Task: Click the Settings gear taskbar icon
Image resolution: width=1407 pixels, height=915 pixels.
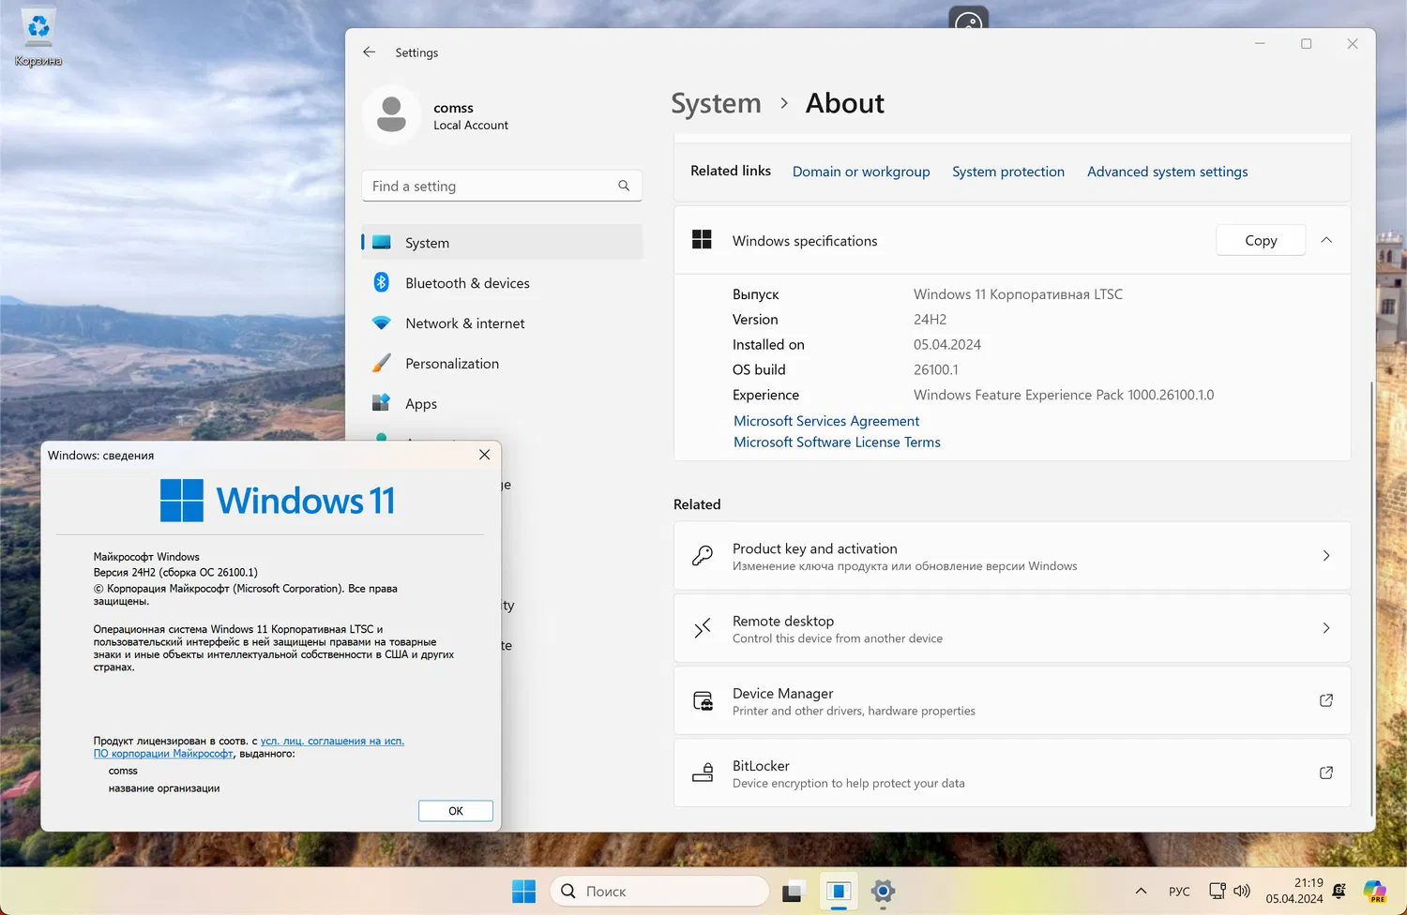Action: pos(883,892)
